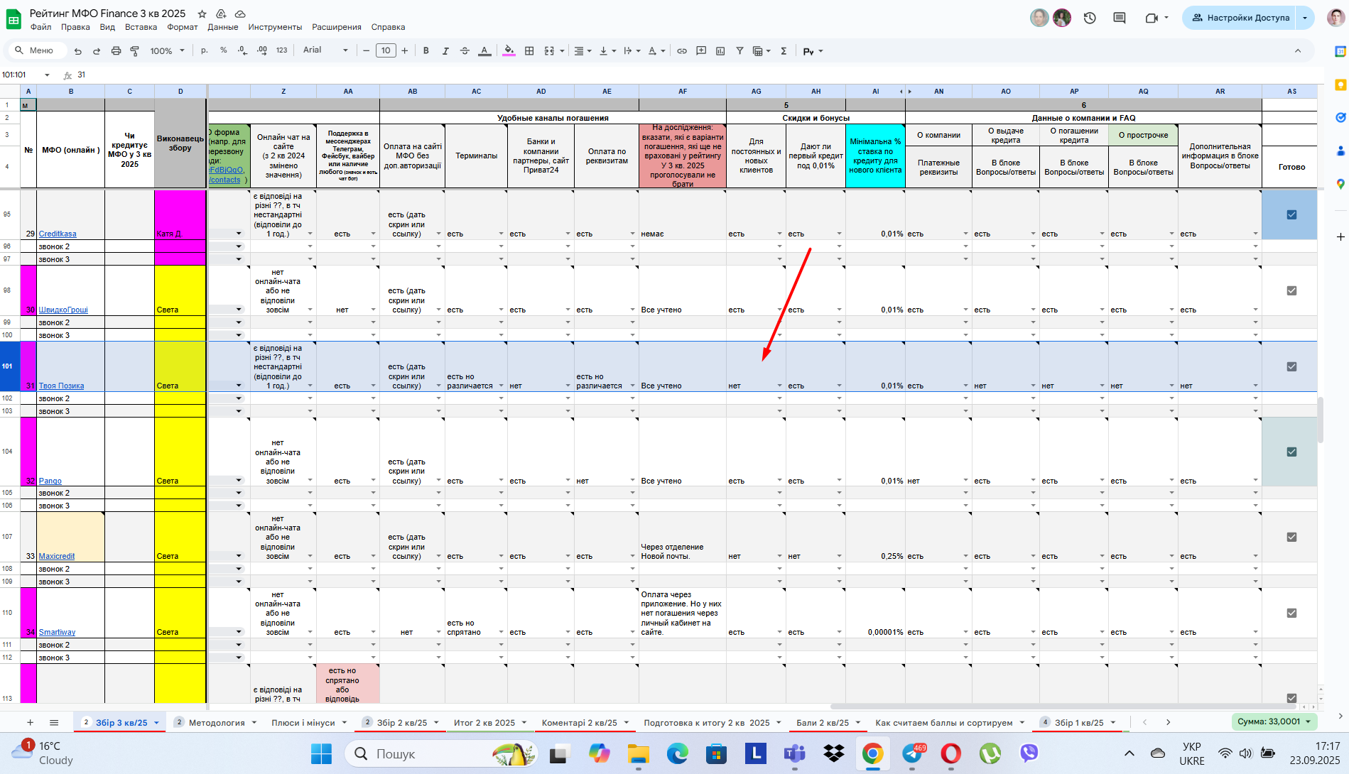Screen dimensions: 1349x774
Task: Open the Справка menu
Action: [388, 27]
